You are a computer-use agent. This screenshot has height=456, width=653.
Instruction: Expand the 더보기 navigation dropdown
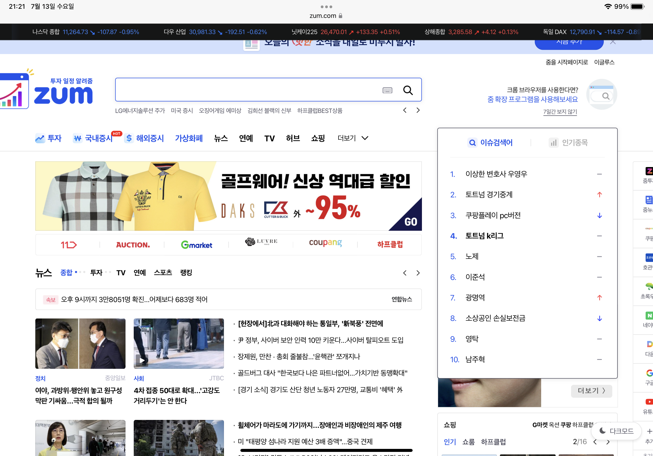[x=353, y=138]
